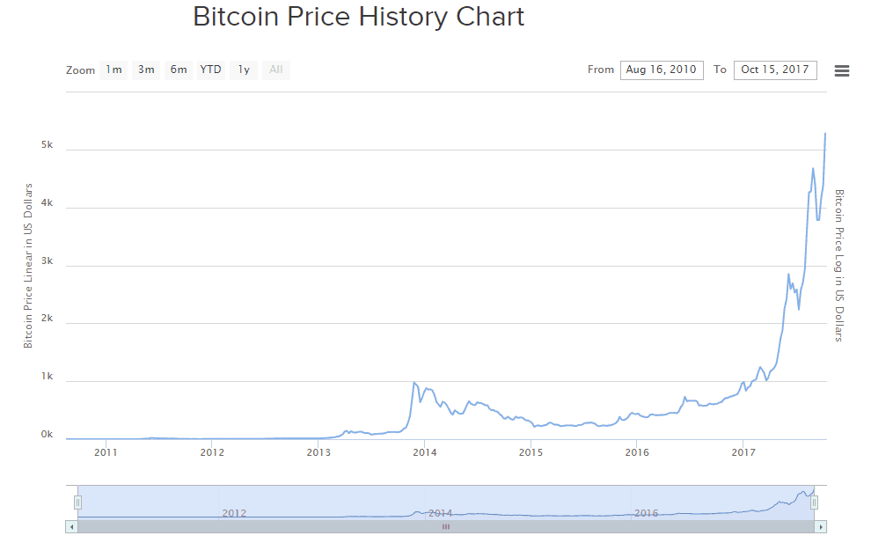Open the chart context menu hamburger icon
Viewport: 871px width, 543px height.
pos(841,71)
